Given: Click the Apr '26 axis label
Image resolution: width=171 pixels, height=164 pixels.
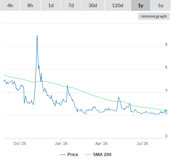Looking at the screenshot, I should 101,143.
